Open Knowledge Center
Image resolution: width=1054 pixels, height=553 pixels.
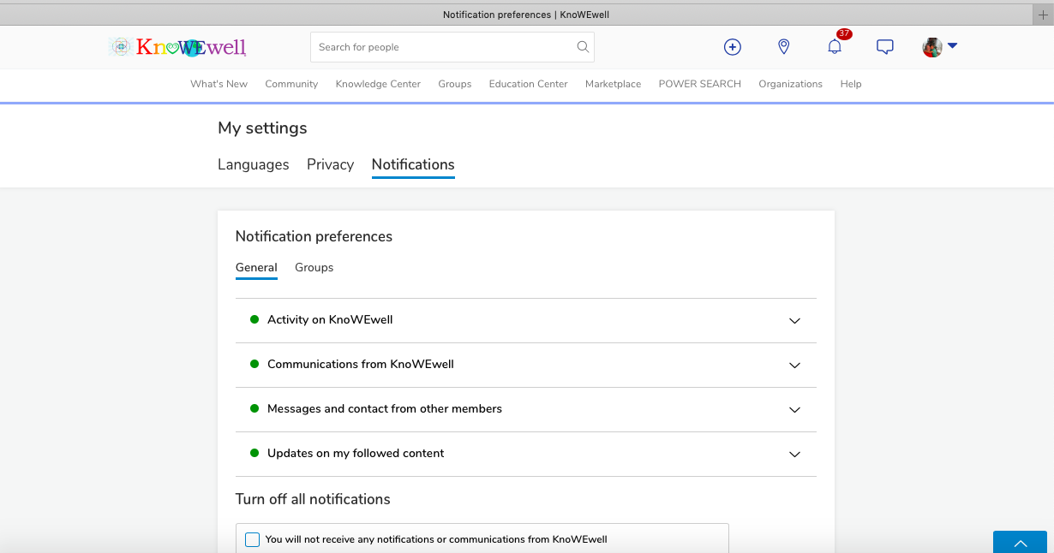coord(378,84)
